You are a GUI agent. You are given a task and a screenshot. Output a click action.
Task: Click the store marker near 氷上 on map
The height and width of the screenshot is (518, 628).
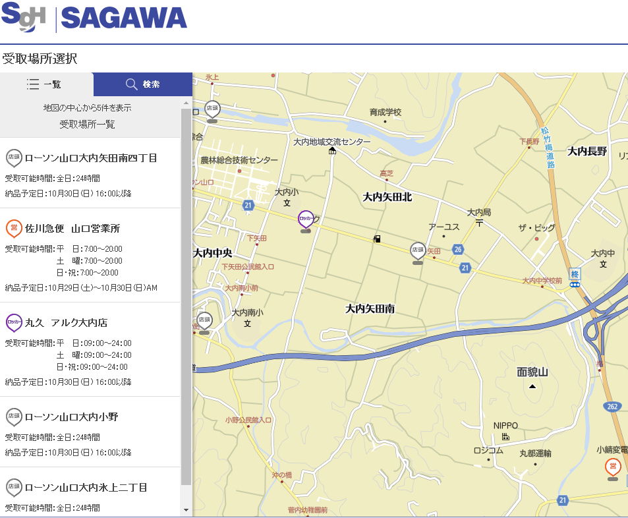click(212, 109)
